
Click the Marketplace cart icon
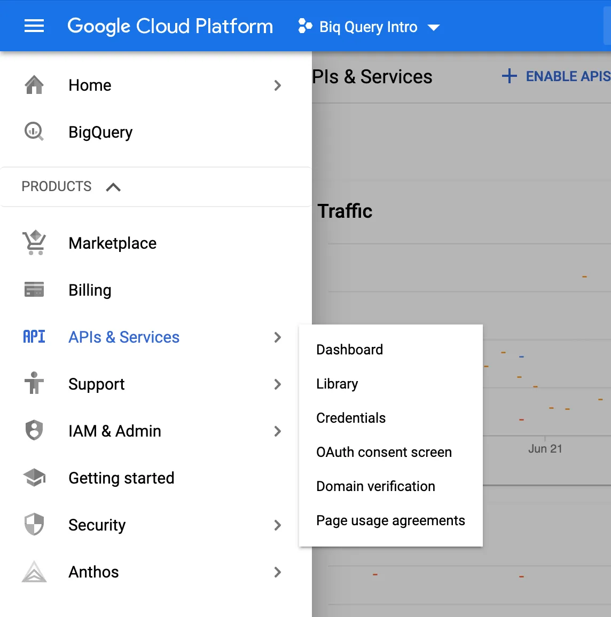coord(34,242)
